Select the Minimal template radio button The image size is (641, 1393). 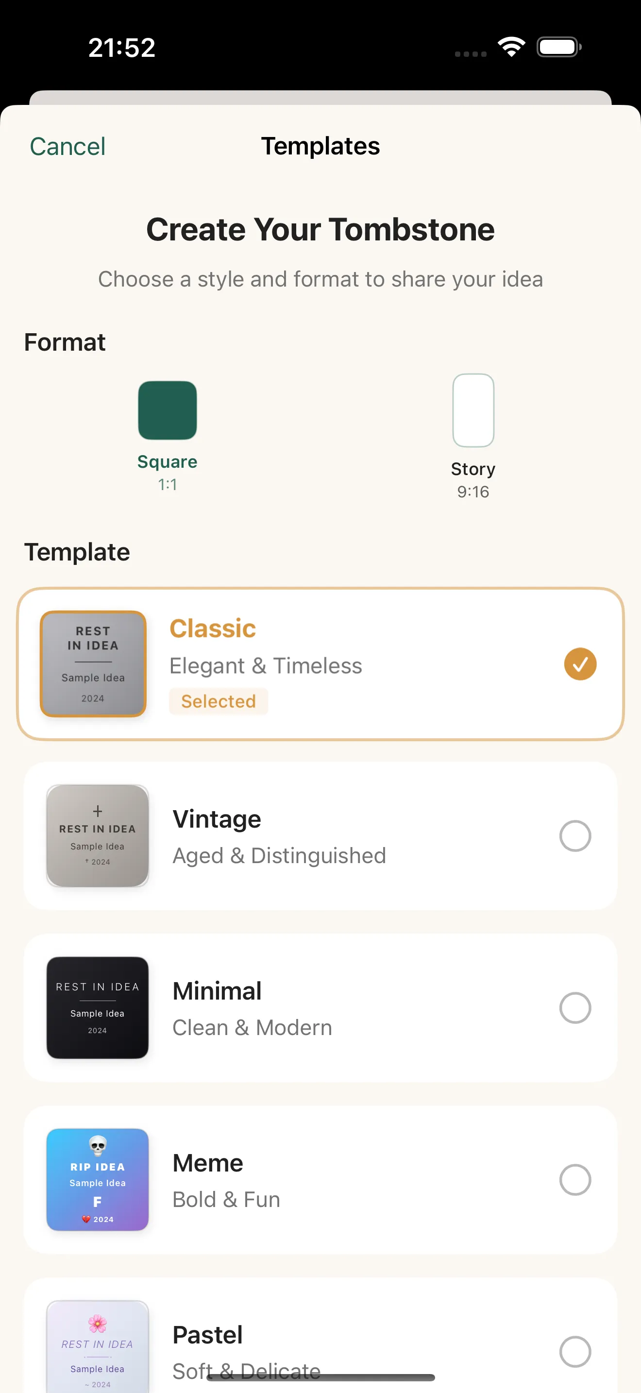tap(574, 1007)
